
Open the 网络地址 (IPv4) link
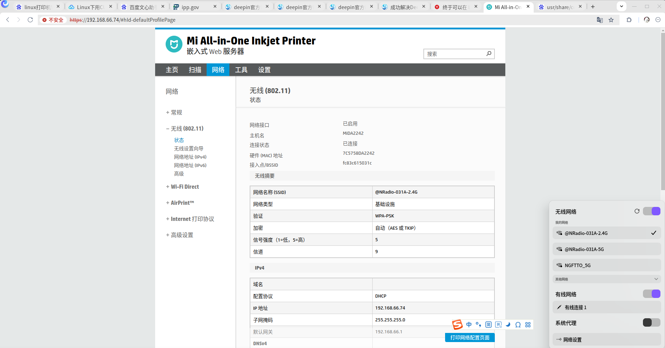(x=190, y=157)
